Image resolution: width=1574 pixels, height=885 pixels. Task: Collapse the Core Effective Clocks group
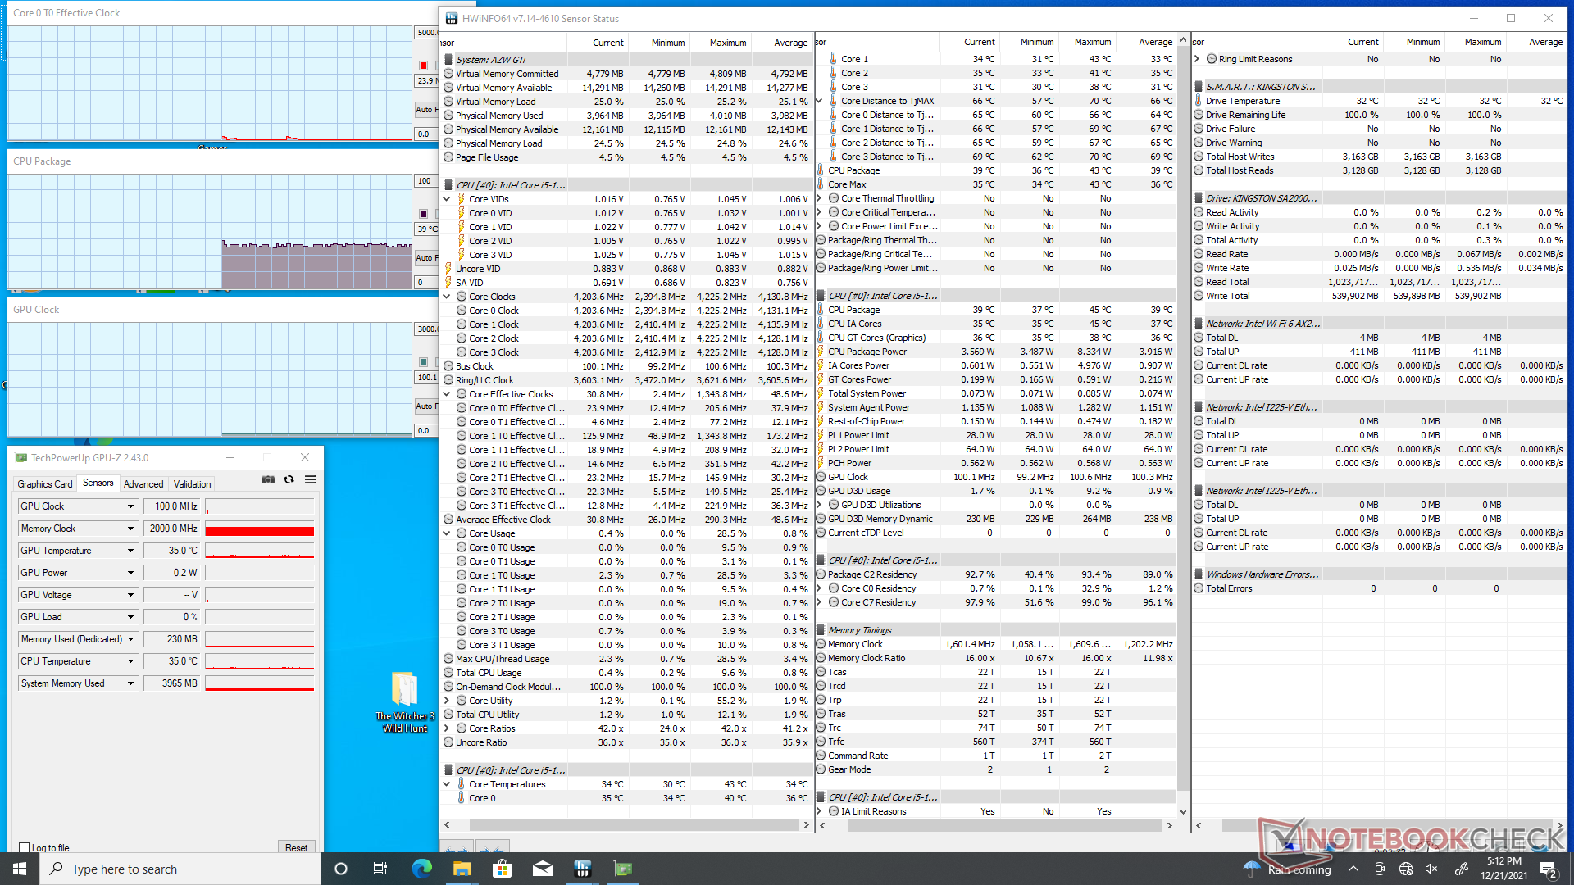click(447, 394)
